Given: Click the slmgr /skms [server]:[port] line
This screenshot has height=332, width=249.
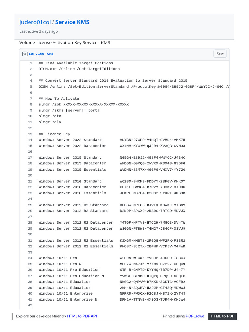Looking at the screenshot, I should point(69,110).
